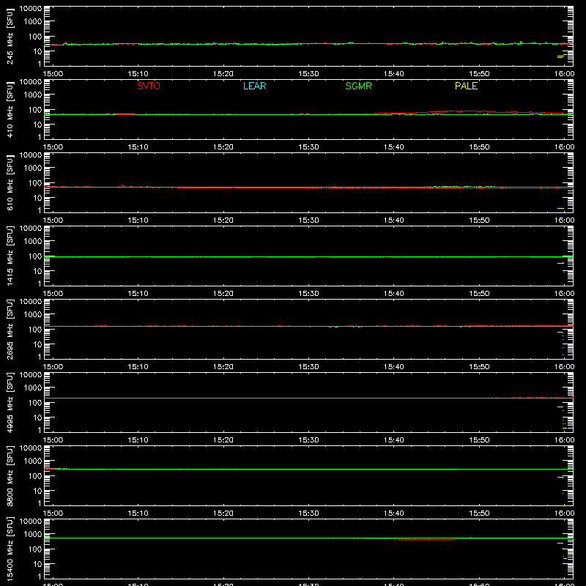Click the 15:40 tick label below 410 MHz panel
This screenshot has width=586, height=586.
[394, 147]
